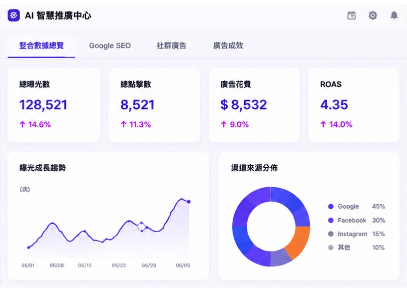Click the 05/01 axis label
This screenshot has width=407, height=292.
point(28,265)
